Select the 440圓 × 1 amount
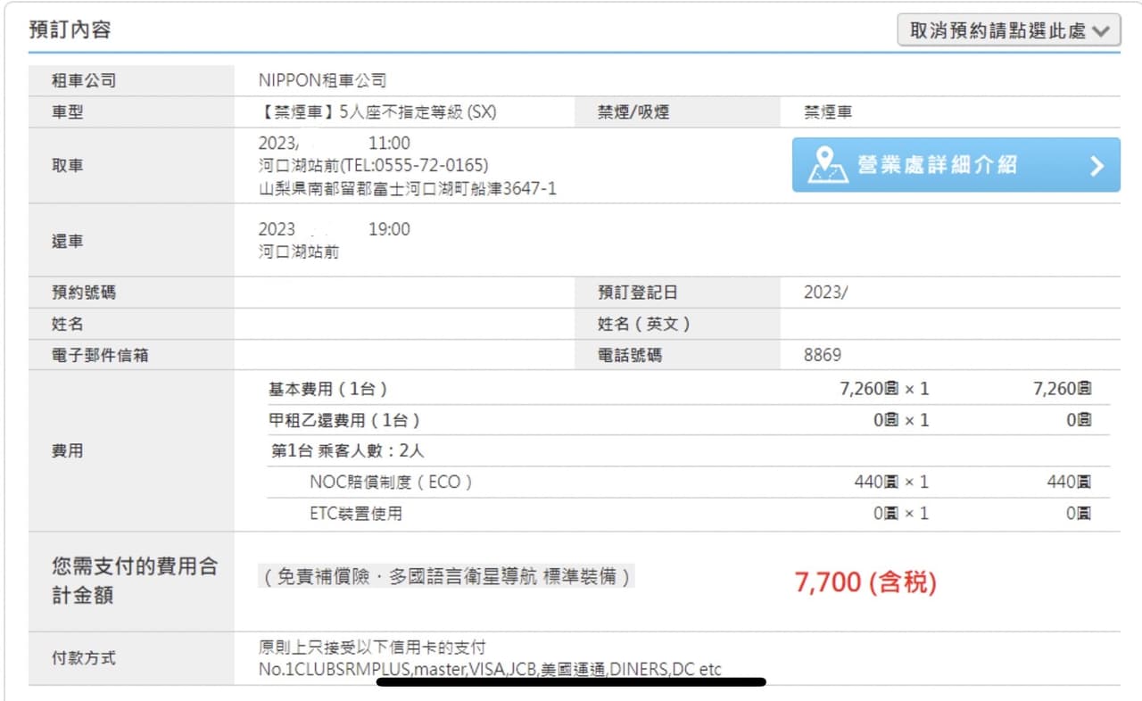Viewport: 1142px width, 701px height. (x=891, y=482)
